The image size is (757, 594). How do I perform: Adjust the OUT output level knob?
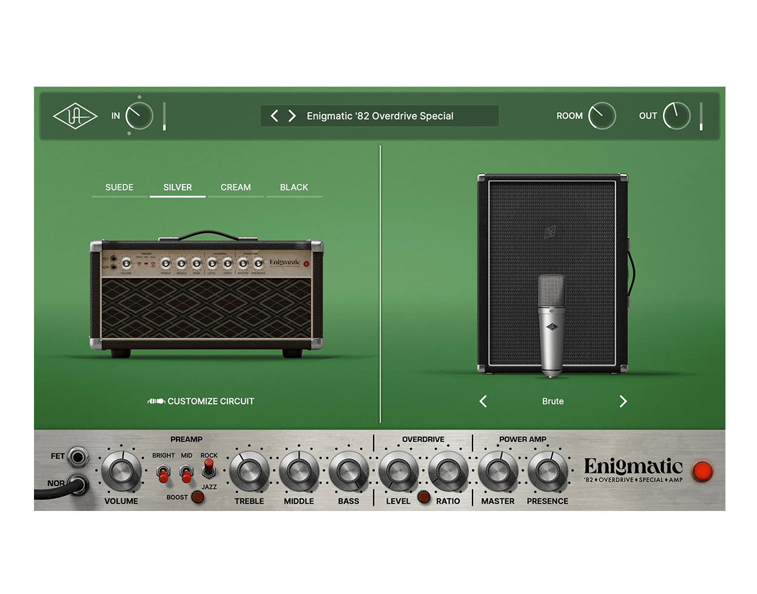coord(677,116)
